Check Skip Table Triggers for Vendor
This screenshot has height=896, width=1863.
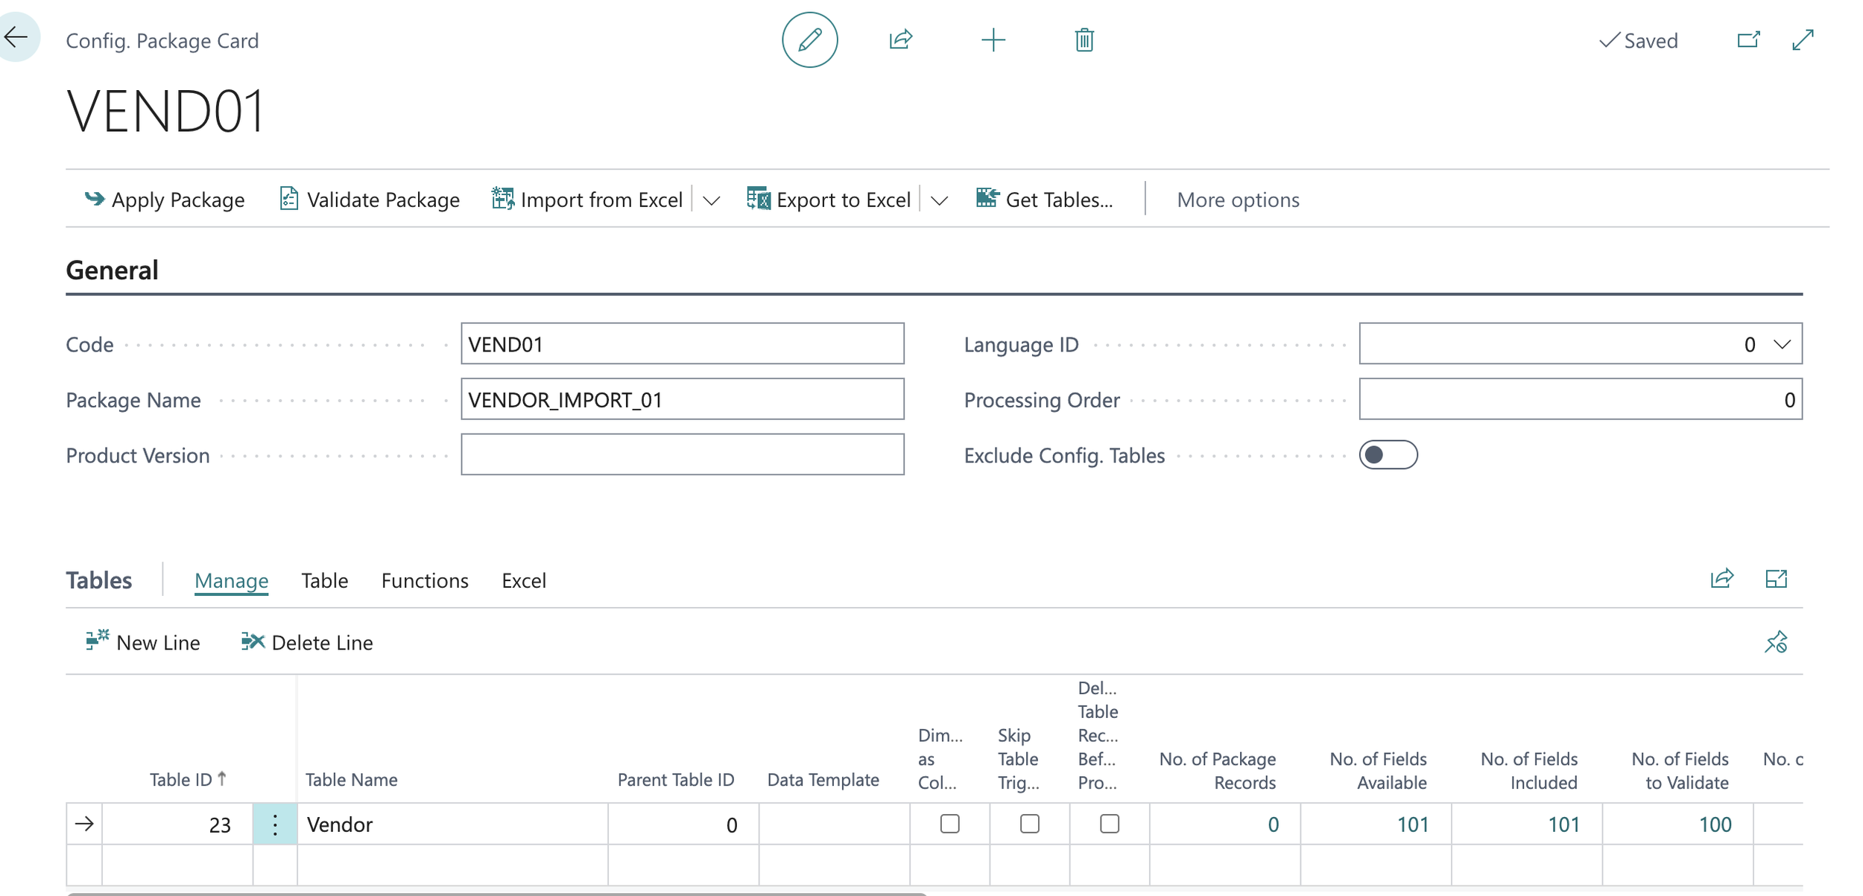tap(1029, 824)
